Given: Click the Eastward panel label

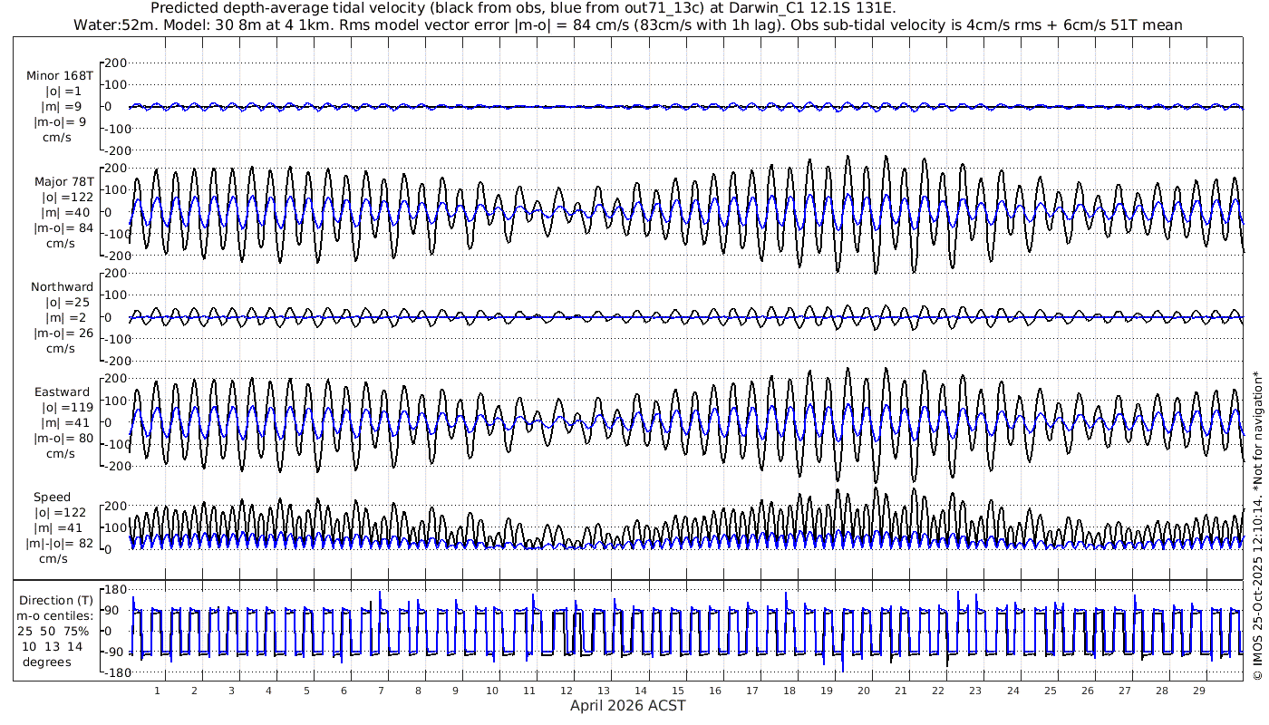Looking at the screenshot, I should click(x=62, y=392).
